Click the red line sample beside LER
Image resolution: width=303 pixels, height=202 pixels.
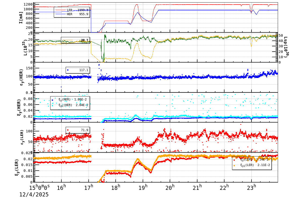(x=60, y=10)
